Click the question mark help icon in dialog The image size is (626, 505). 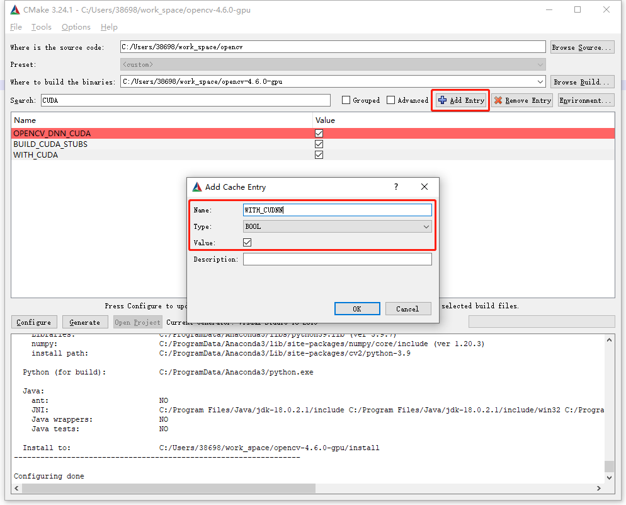[x=396, y=187]
